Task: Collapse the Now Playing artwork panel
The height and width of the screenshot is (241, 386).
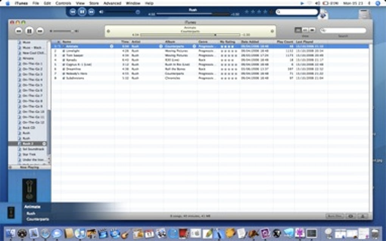Action: coord(10,167)
